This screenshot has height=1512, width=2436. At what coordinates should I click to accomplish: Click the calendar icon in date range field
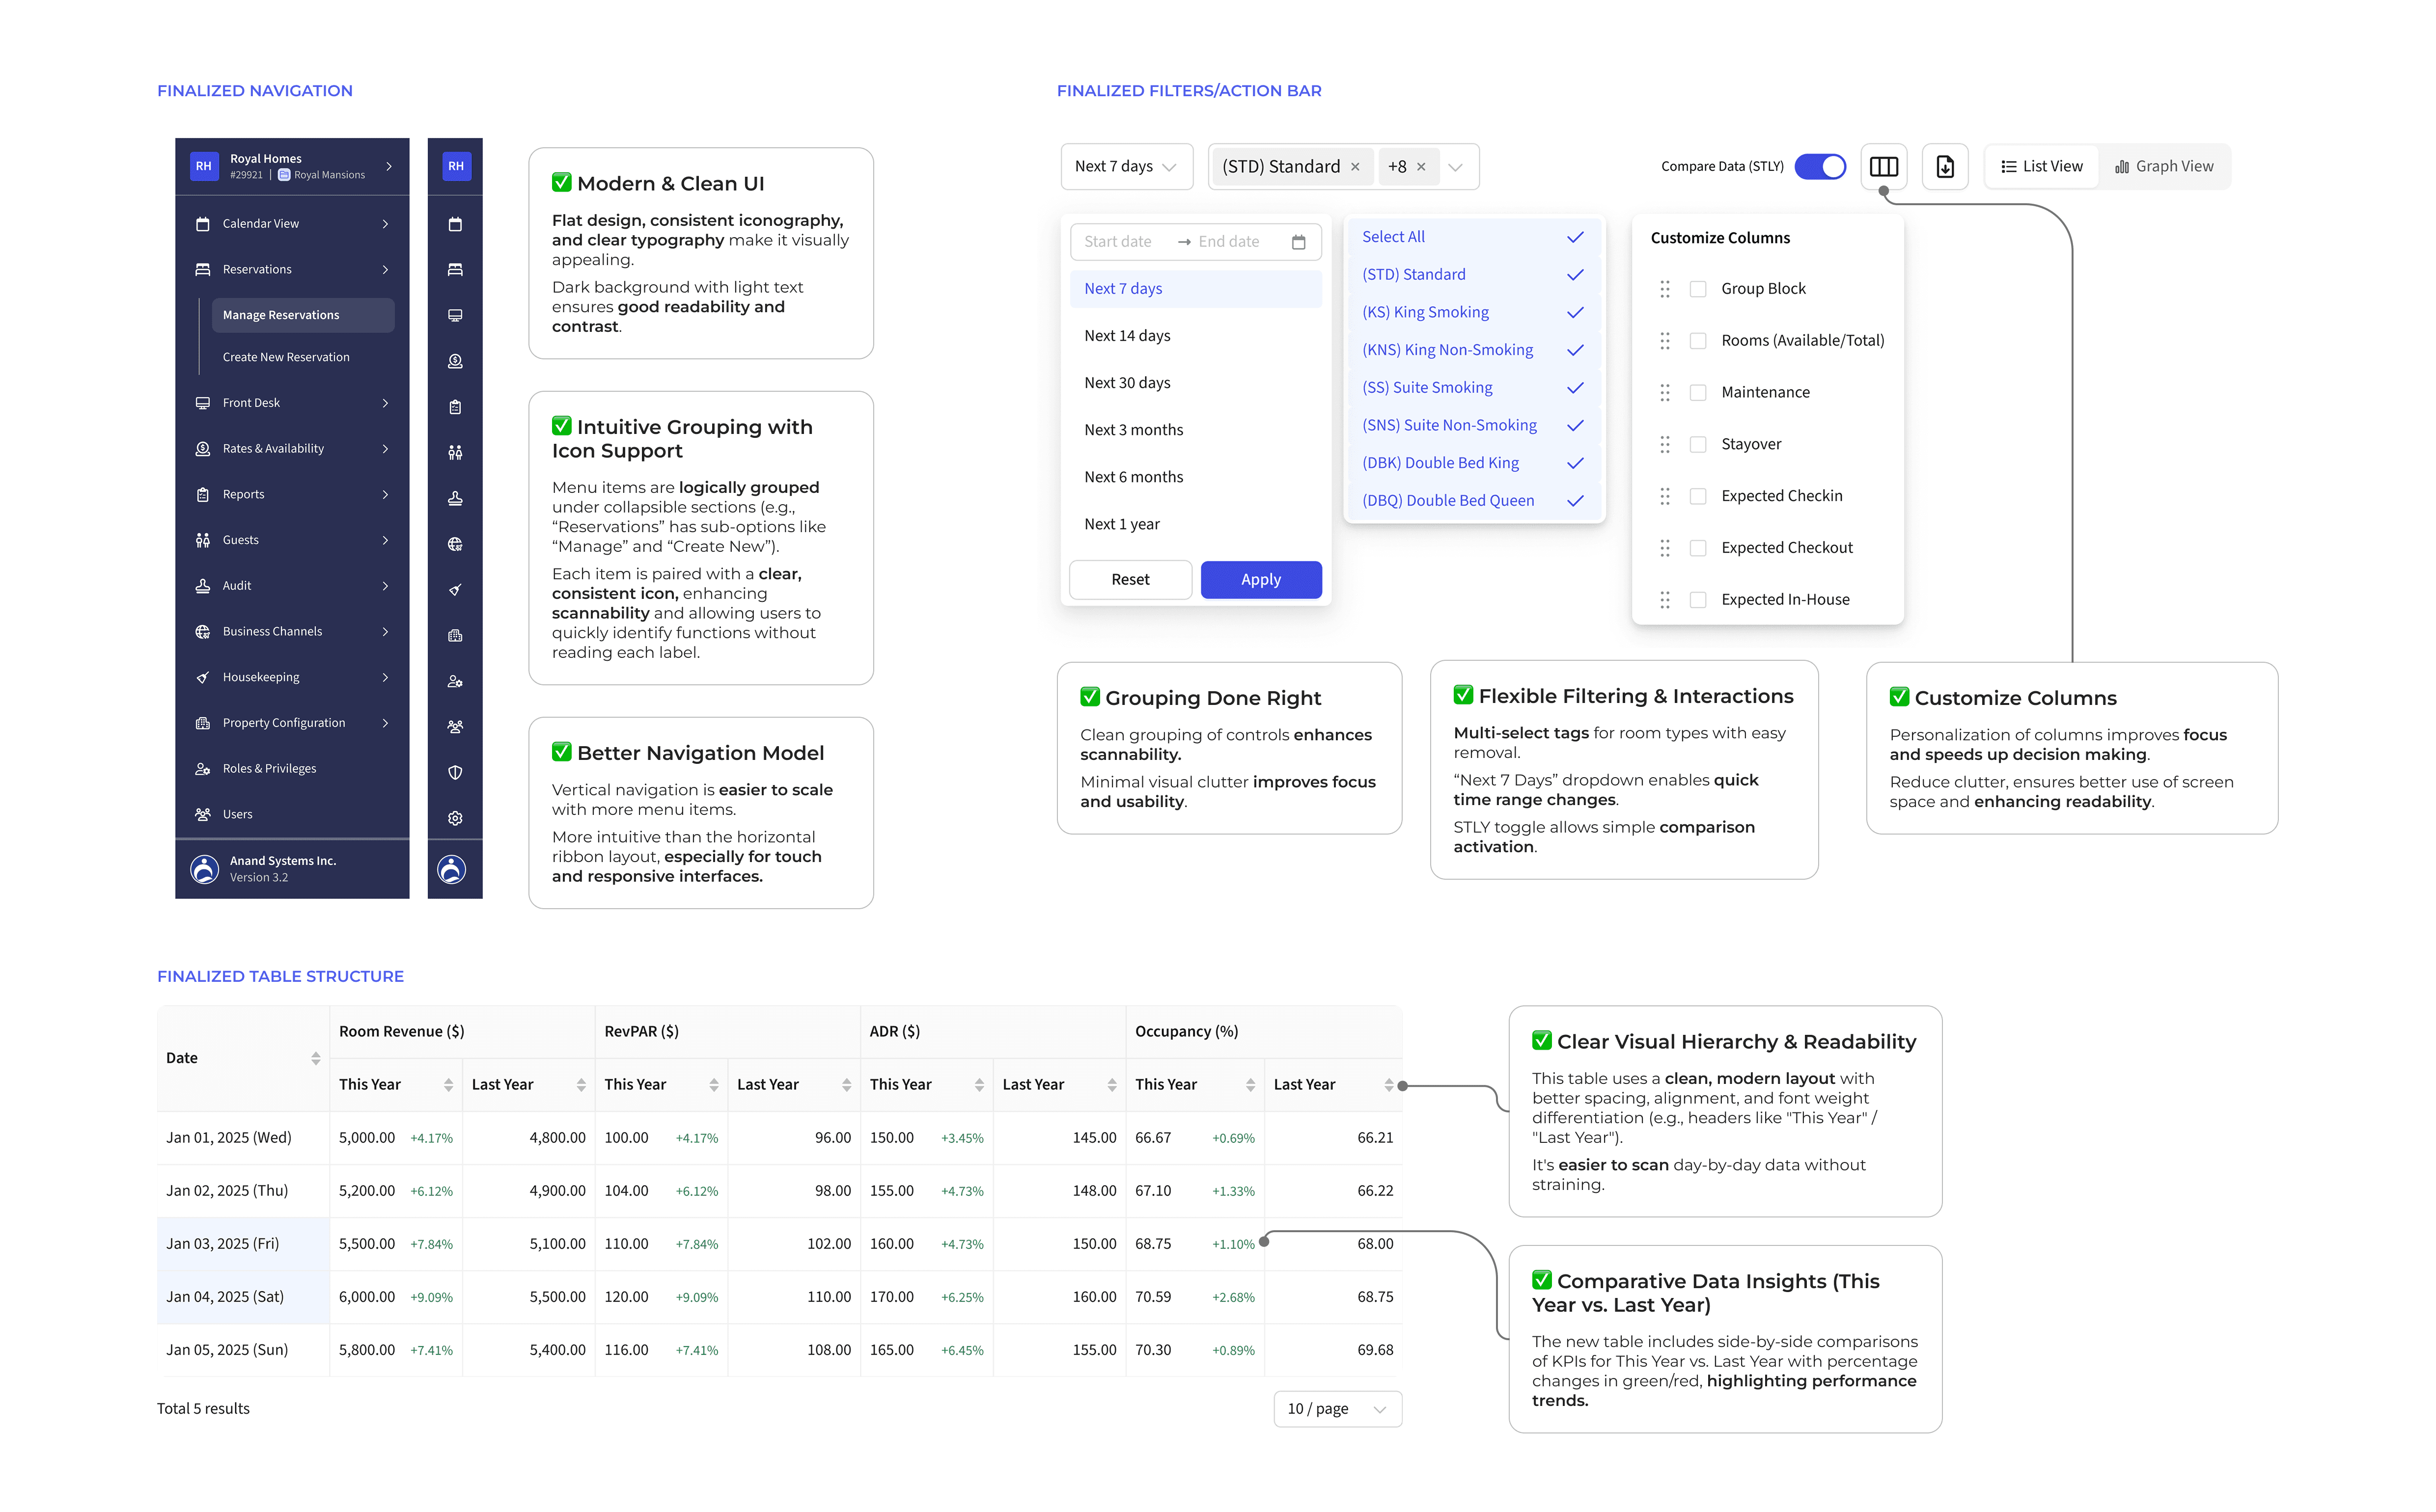pos(1298,242)
